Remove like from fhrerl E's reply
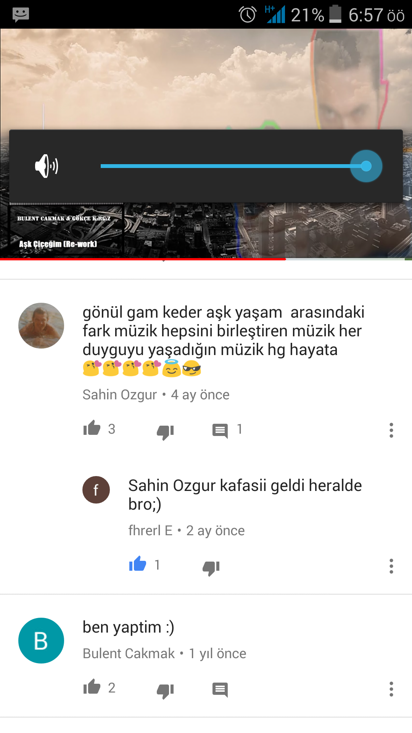This screenshot has height=733, width=412. coord(138,564)
